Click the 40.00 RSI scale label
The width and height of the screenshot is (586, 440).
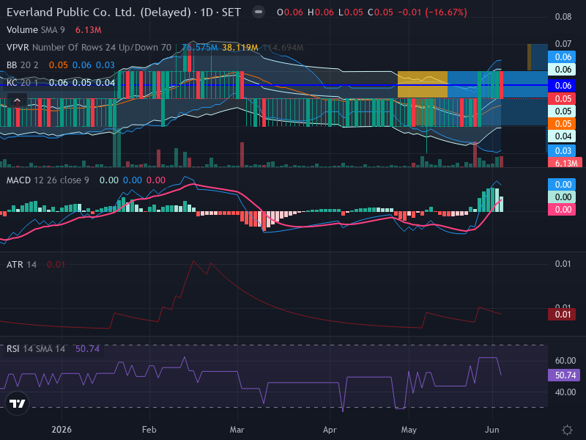point(565,392)
